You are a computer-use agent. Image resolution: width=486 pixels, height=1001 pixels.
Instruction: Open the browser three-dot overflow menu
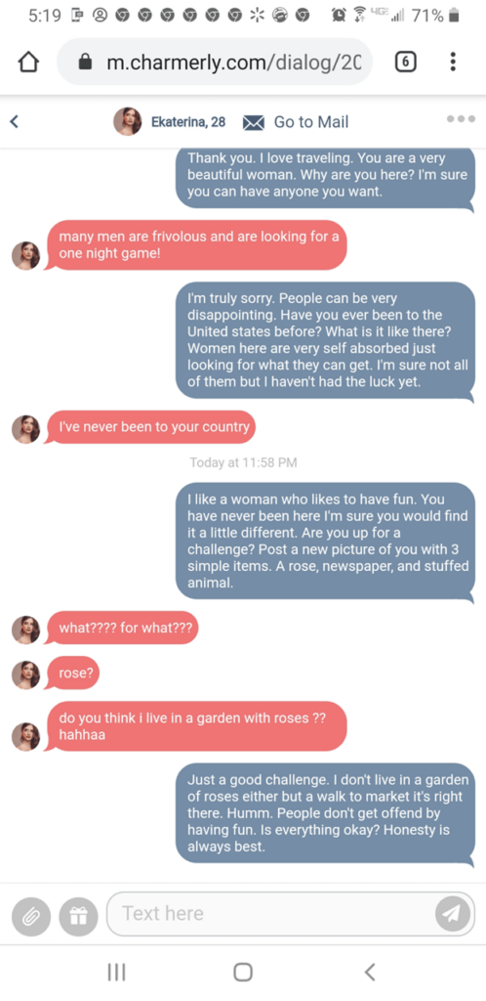coord(453,62)
